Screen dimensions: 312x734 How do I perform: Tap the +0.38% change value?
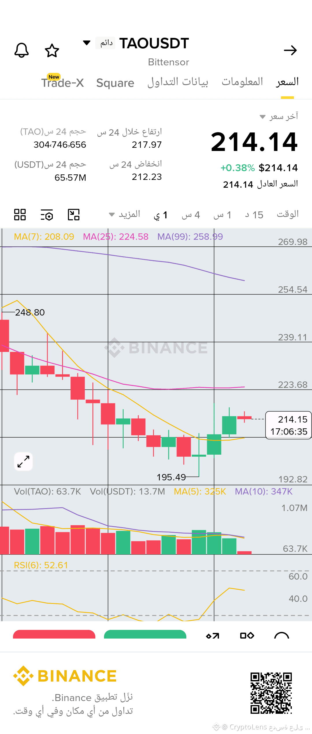[238, 168]
